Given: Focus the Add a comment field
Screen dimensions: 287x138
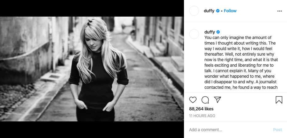Looking at the screenshot, I should [x=229, y=130].
